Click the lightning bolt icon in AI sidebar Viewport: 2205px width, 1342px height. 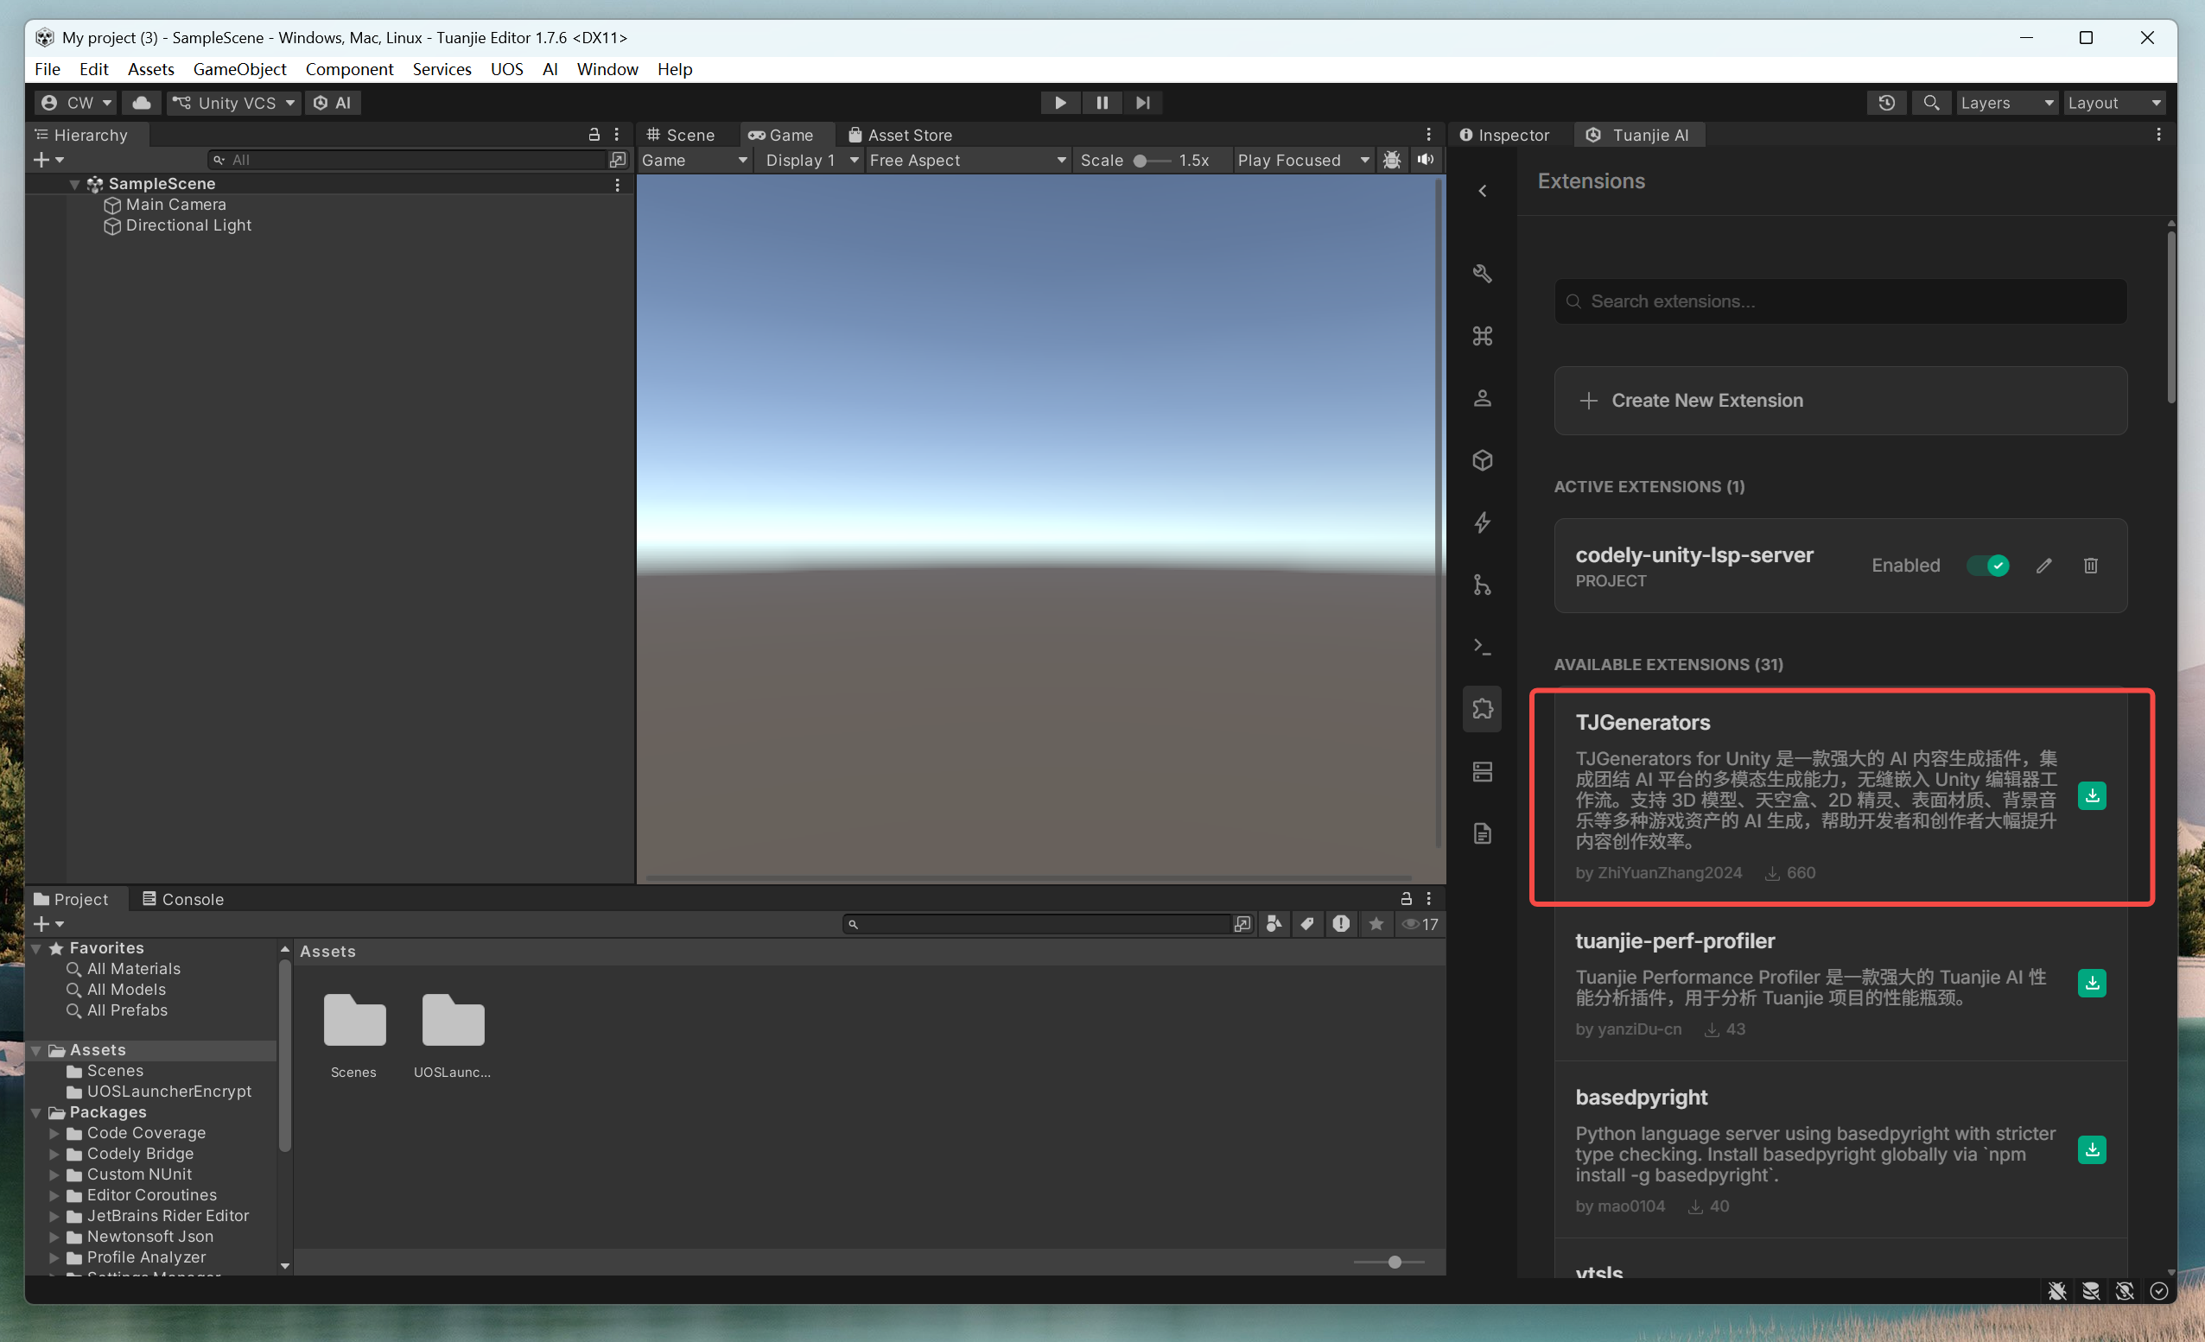click(x=1482, y=522)
